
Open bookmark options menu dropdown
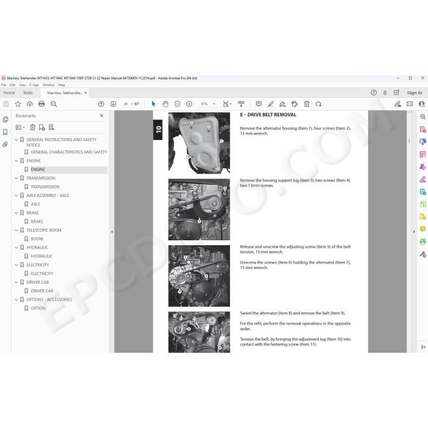(x=20, y=127)
